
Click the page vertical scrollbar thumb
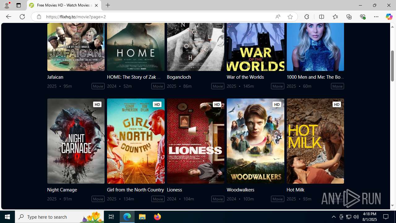tap(392, 66)
